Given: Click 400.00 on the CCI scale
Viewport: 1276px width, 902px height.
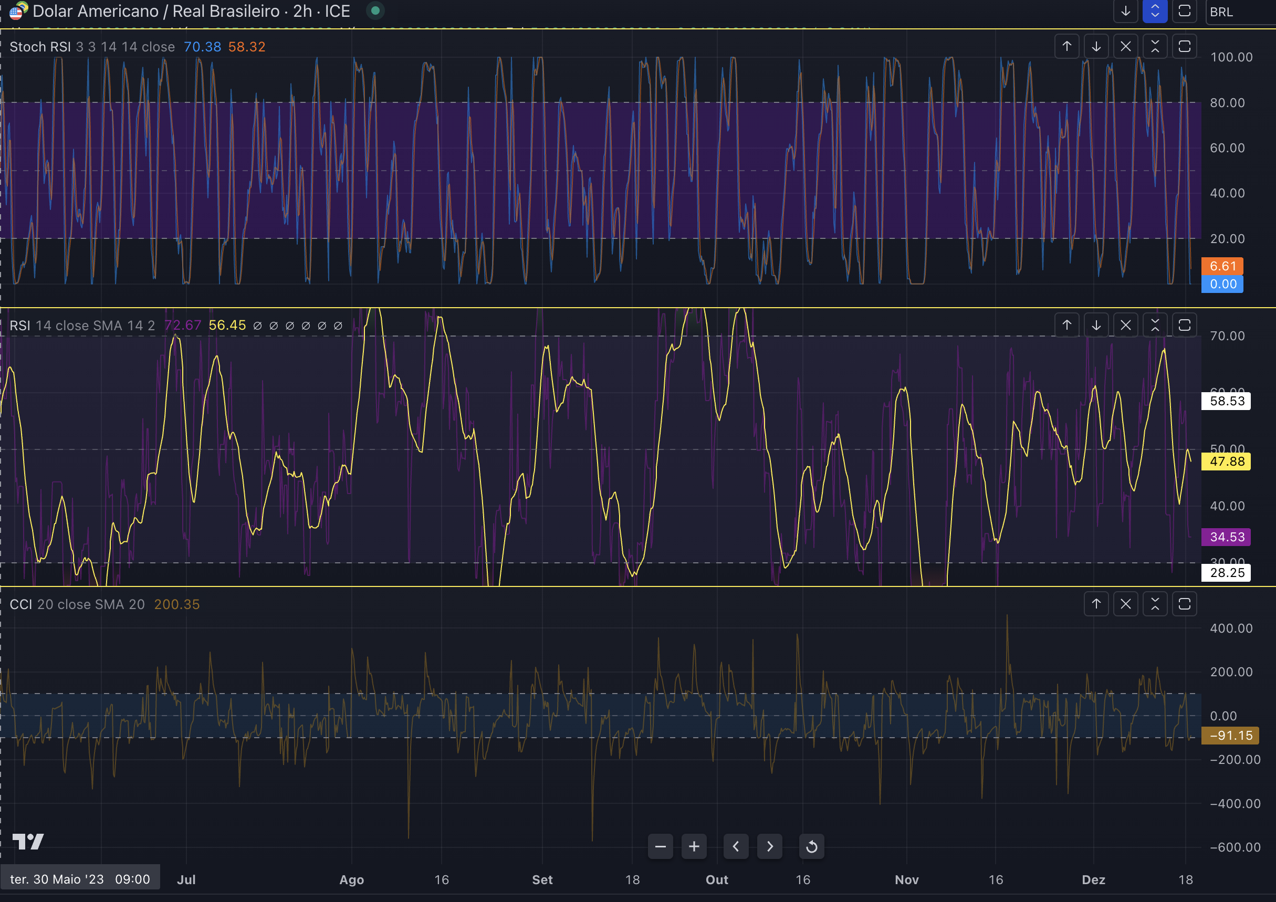Looking at the screenshot, I should 1231,628.
